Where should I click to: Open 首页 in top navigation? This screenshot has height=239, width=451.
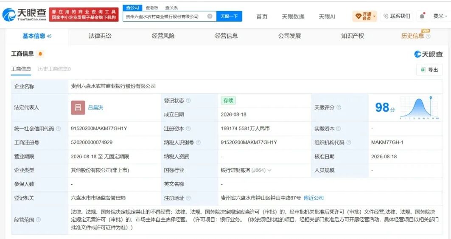pyautogui.click(x=262, y=17)
